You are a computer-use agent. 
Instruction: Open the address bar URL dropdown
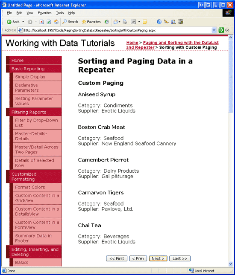tap(214, 30)
